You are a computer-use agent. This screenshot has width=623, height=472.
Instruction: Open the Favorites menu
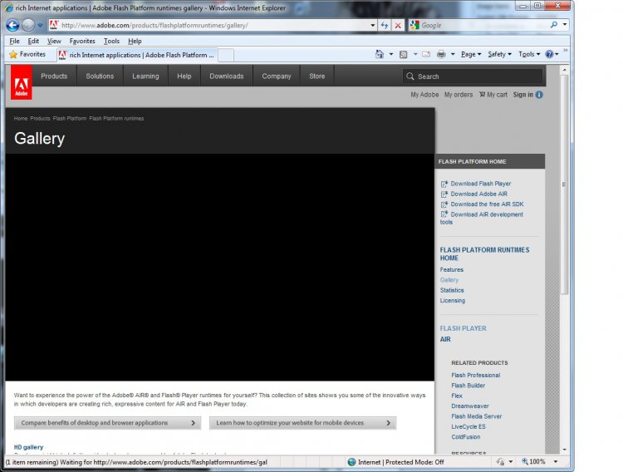coord(82,41)
